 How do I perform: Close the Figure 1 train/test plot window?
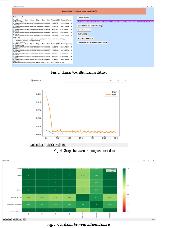click(125, 81)
